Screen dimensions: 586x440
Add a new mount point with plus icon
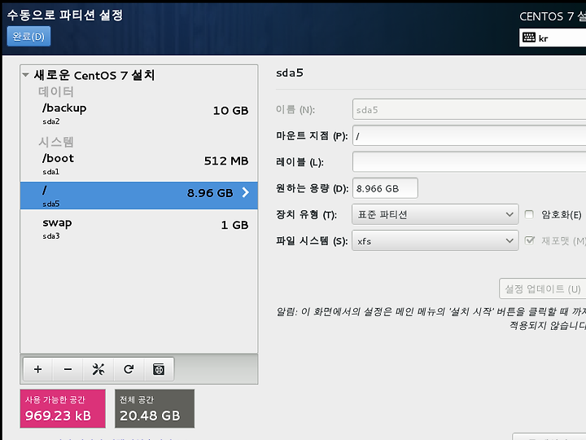[x=37, y=369]
